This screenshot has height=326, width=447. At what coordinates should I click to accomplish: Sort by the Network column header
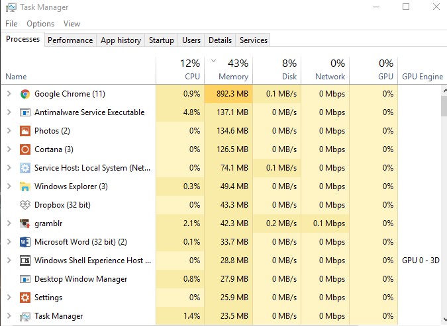325,71
